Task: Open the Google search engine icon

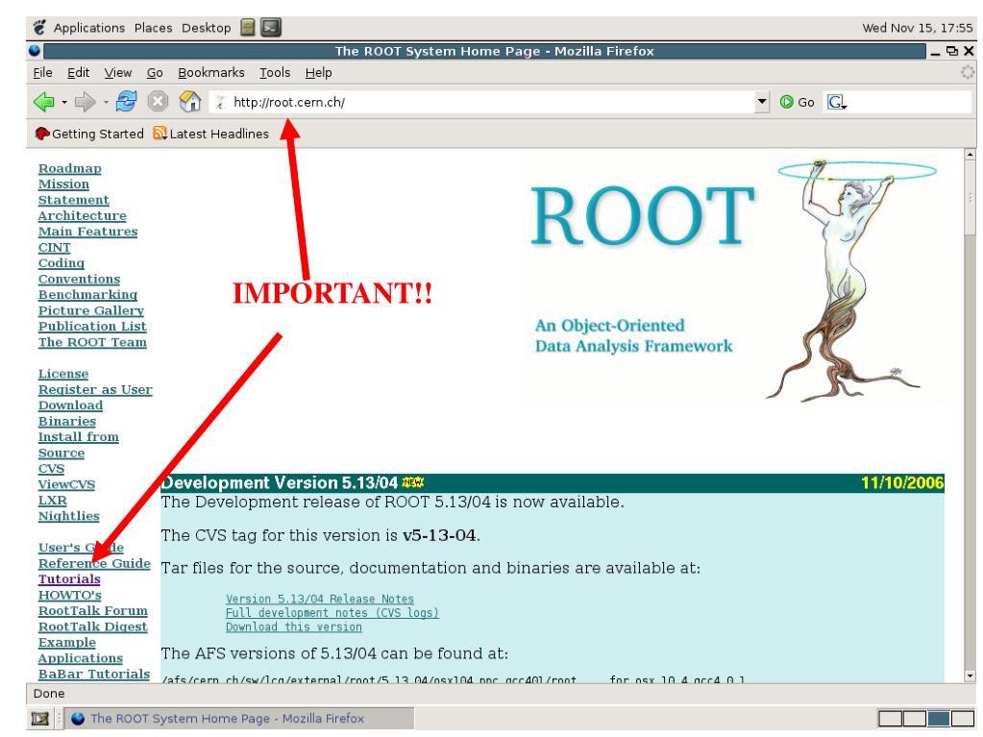Action: (x=836, y=102)
